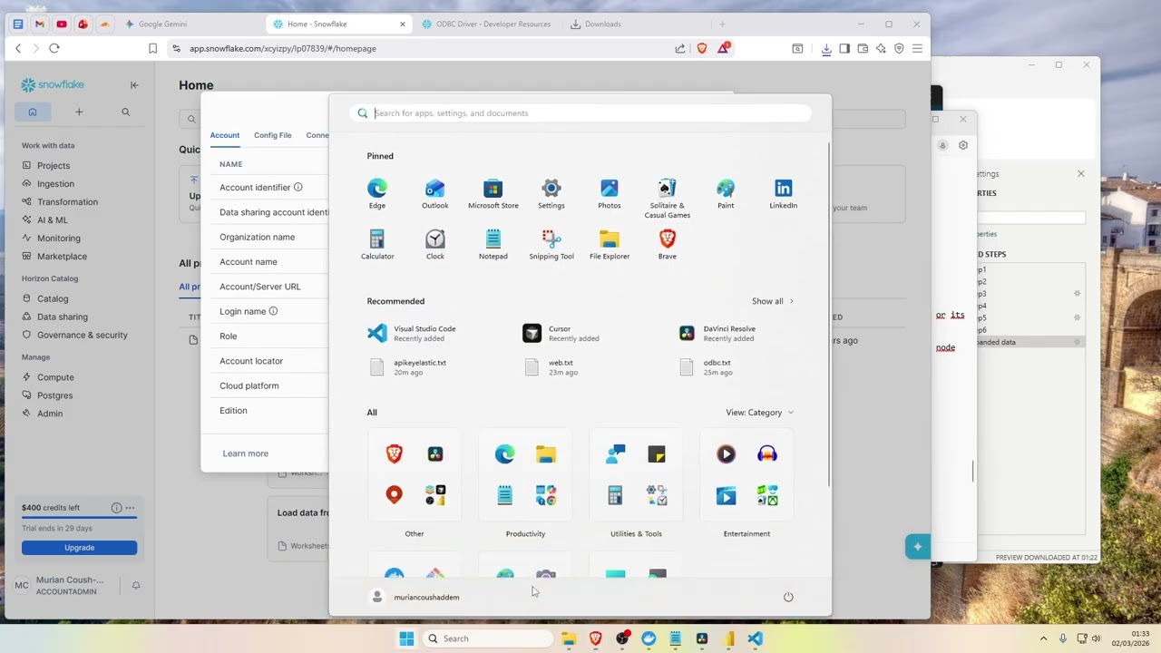Open the View: Category dropdown
Viewport: 1161px width, 653px height.
[x=759, y=413]
